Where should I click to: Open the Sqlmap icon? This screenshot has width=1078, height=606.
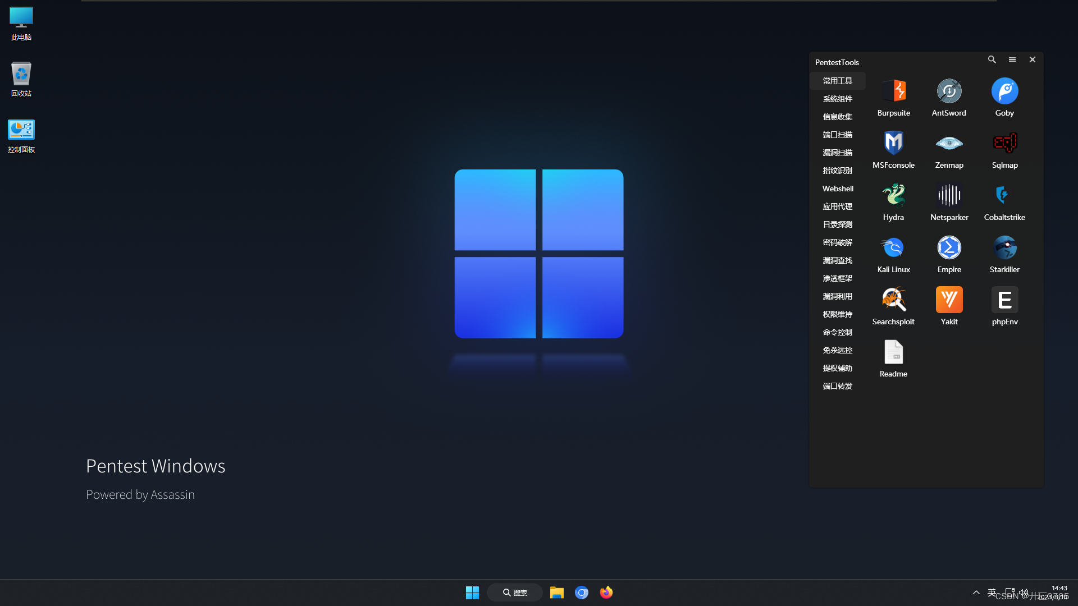coord(1004,144)
